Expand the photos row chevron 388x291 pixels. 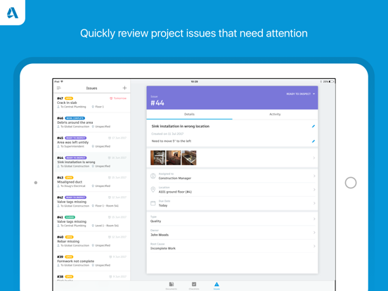coord(314,158)
